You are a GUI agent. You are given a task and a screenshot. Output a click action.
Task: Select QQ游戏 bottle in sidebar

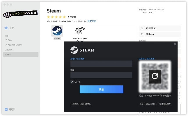point(8,50)
